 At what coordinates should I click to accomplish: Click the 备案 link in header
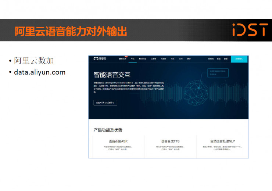click(219, 59)
